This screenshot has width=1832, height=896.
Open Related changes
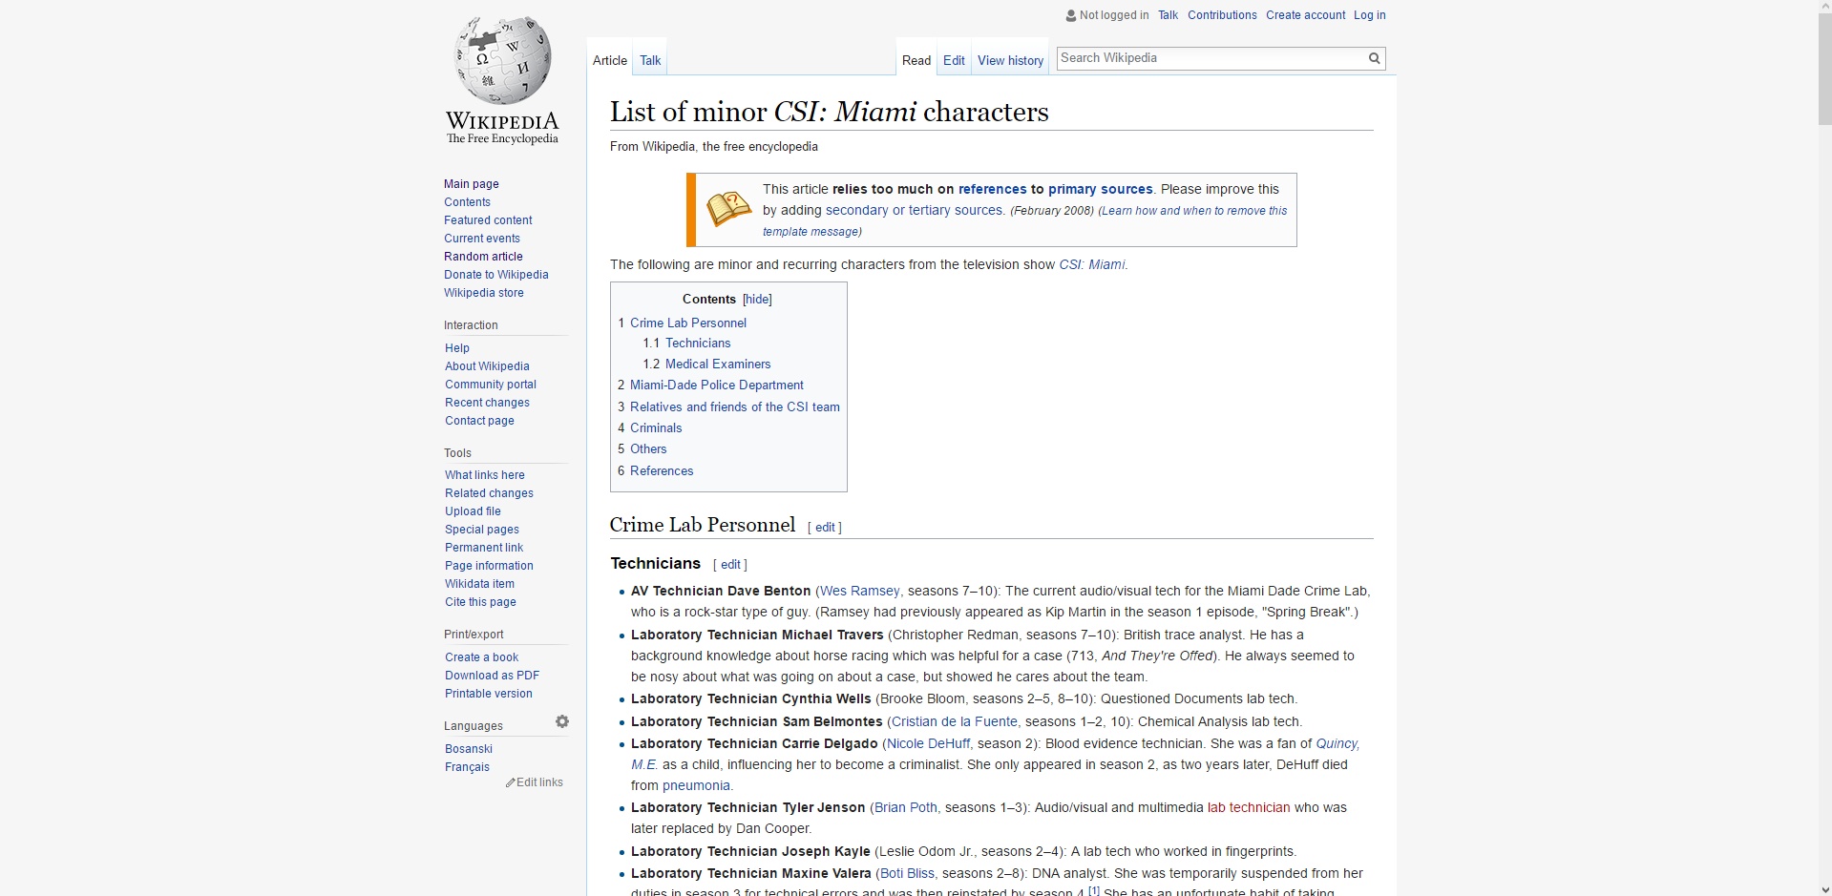(489, 493)
